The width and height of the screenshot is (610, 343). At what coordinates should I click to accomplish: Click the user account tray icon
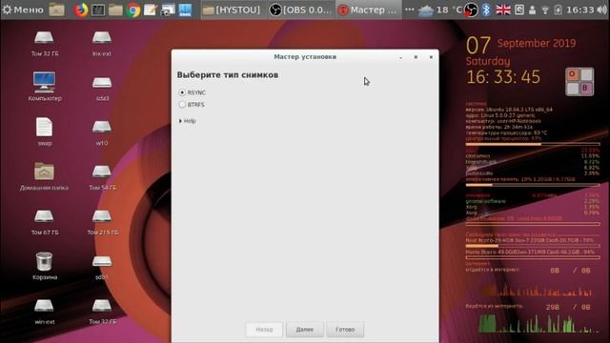(532, 10)
